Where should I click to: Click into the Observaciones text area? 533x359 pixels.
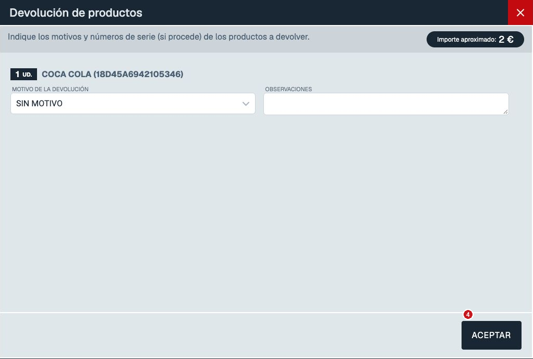(386, 104)
